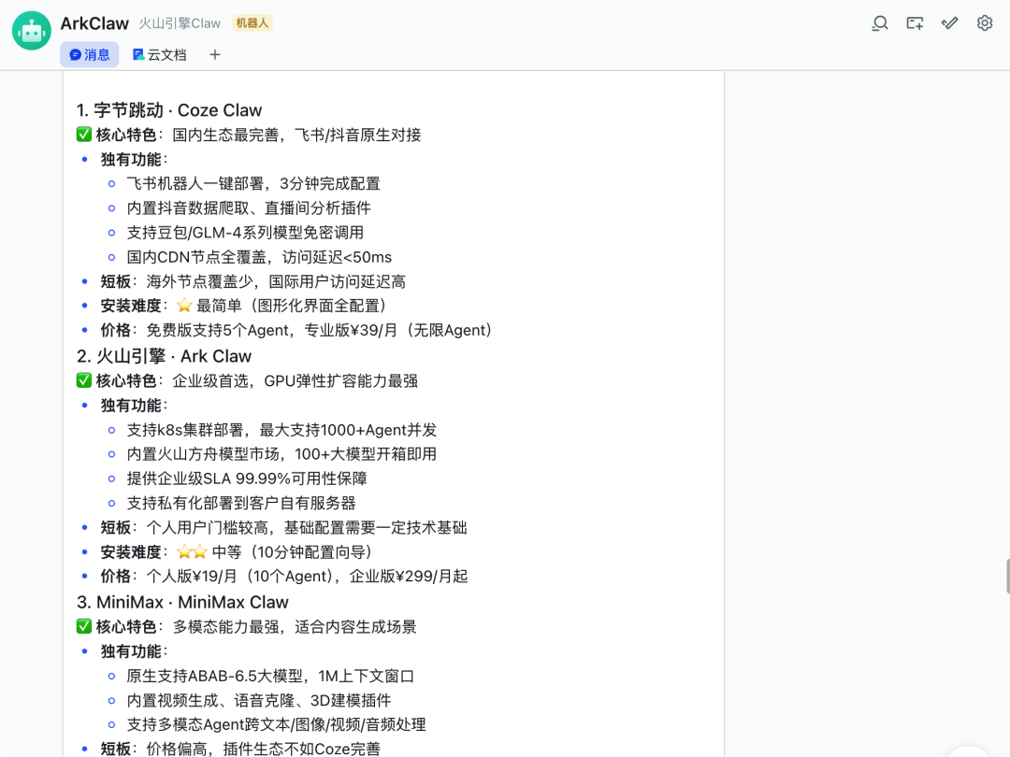Open search within the ArkClaw conversation
Screen dimensions: 1010x757
click(880, 22)
